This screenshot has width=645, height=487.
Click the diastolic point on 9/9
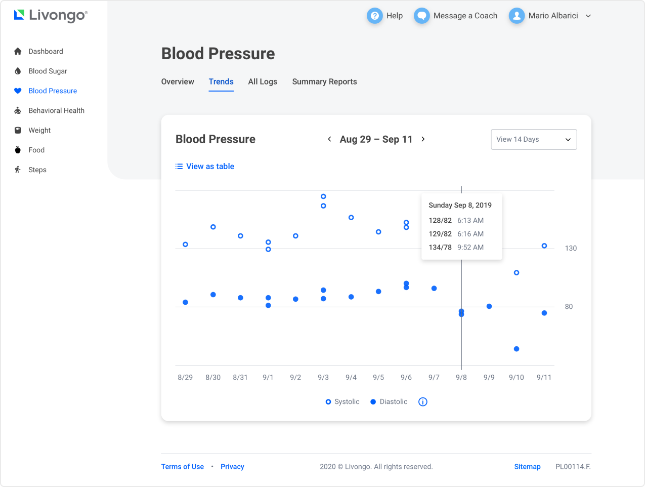tap(489, 306)
